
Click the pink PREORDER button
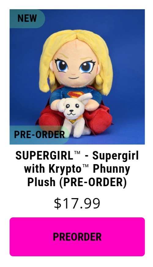tap(77, 237)
